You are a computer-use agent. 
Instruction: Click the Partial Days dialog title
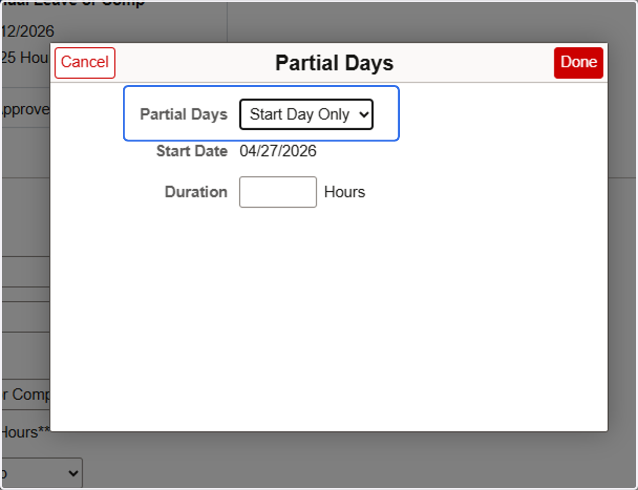(x=334, y=63)
